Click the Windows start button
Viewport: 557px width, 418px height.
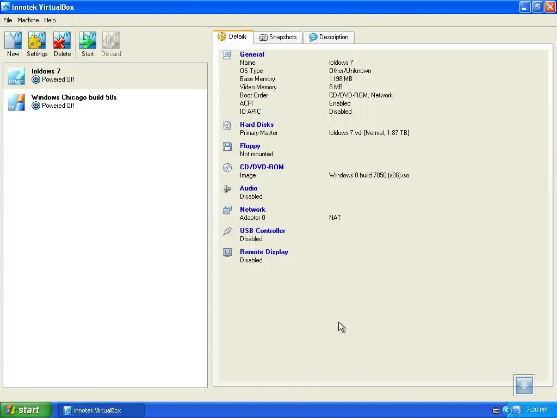pos(26,410)
